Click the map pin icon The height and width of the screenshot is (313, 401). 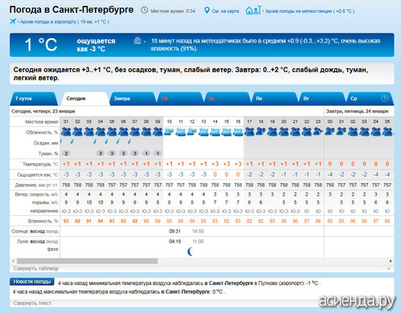pyautogui.click(x=207, y=10)
